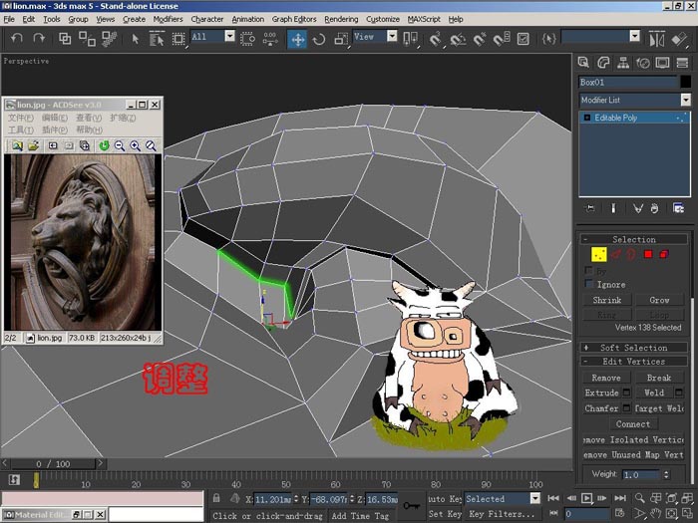698x523 pixels.
Task: Open the Character menu
Action: pos(207,19)
